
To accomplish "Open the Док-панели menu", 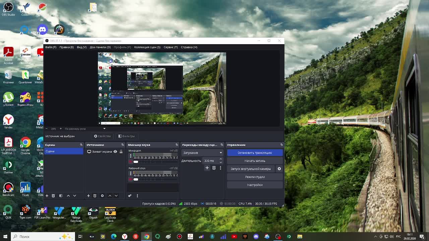I will tap(100, 47).
